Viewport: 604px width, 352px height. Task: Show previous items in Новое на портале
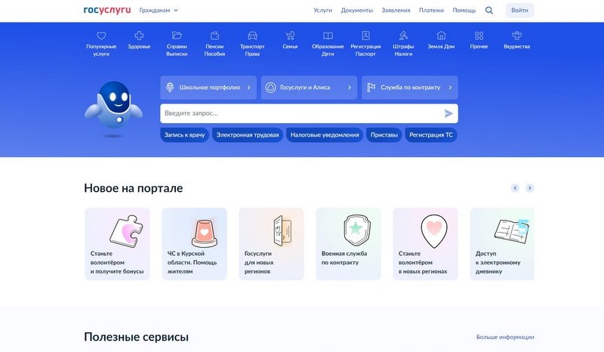coord(515,188)
